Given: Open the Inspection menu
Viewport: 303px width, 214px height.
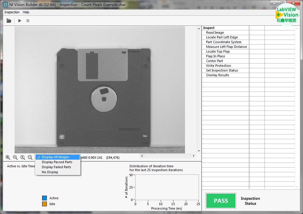Looking at the screenshot, I should [12, 12].
